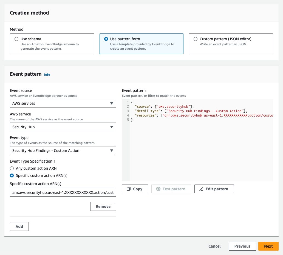The width and height of the screenshot is (283, 255).
Task: Choose Custom pattern (JSON editor) method
Action: (231, 44)
